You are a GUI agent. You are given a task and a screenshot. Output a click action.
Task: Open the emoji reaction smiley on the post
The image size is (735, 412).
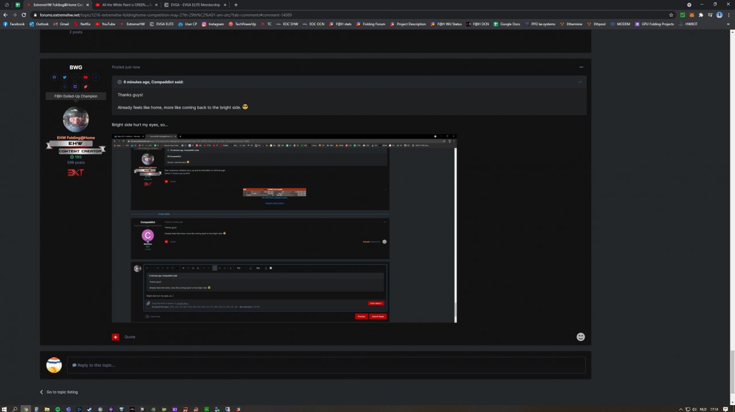click(581, 337)
